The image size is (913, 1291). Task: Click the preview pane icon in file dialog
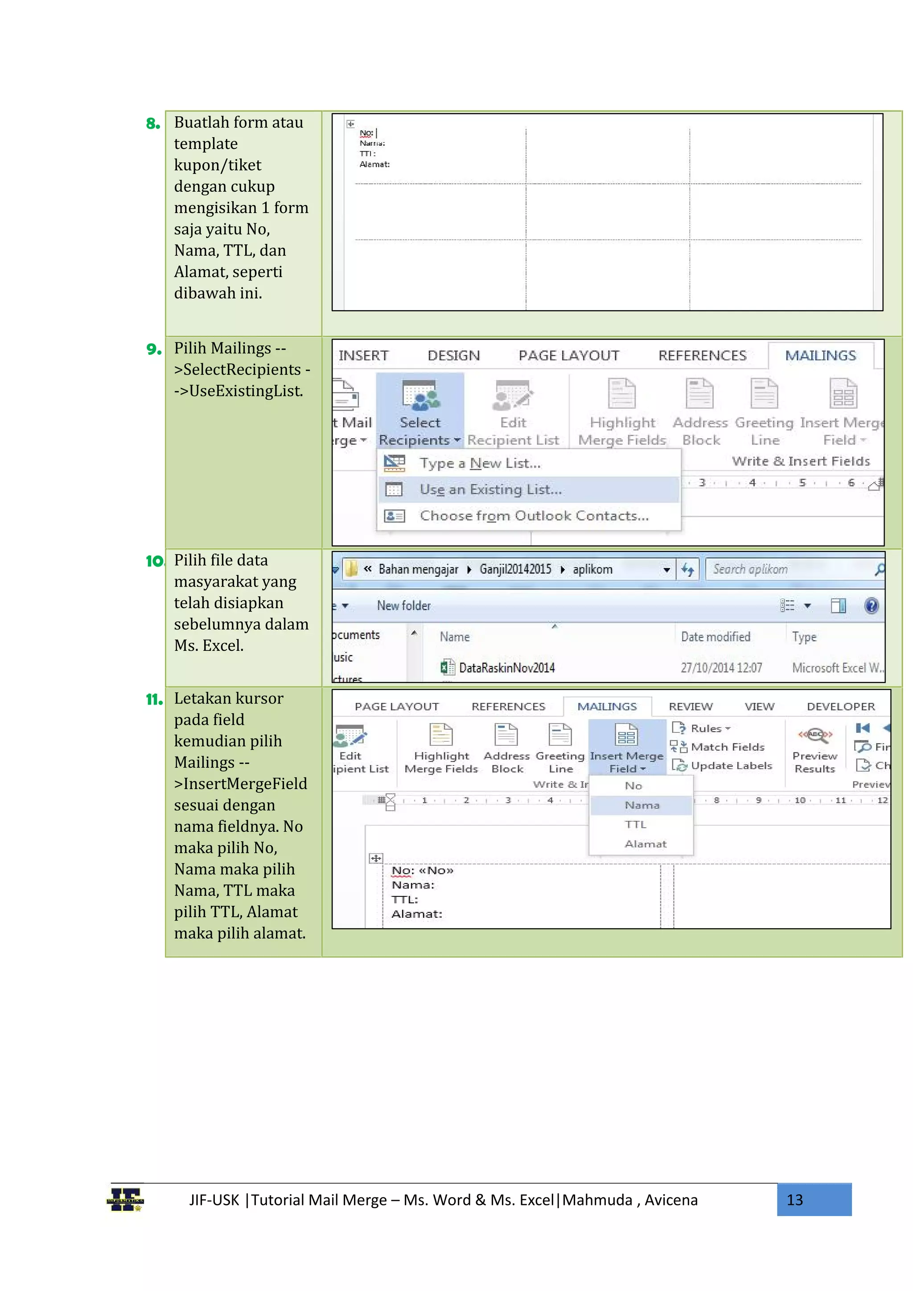click(x=838, y=605)
